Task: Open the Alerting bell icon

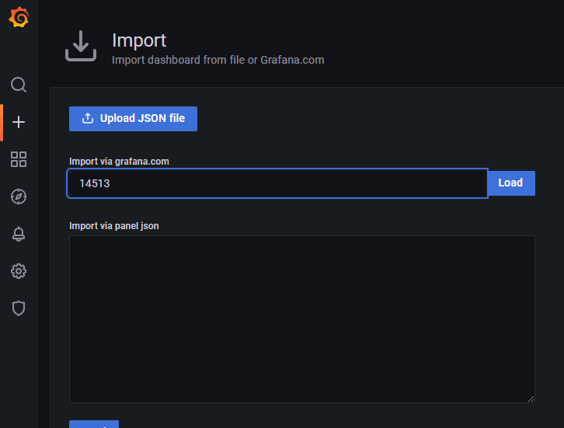Action: click(x=19, y=234)
